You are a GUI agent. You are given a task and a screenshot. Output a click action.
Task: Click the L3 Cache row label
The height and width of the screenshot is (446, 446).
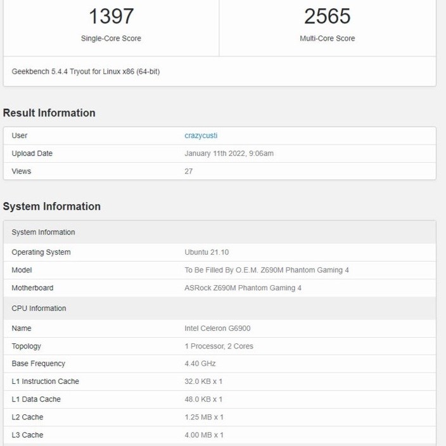(x=27, y=435)
